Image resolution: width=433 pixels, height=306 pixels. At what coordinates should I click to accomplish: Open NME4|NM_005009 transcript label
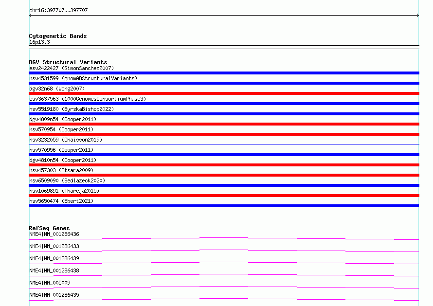tap(50, 283)
